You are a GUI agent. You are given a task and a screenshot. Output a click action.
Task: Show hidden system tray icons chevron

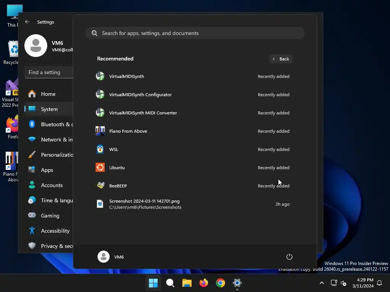(x=321, y=283)
